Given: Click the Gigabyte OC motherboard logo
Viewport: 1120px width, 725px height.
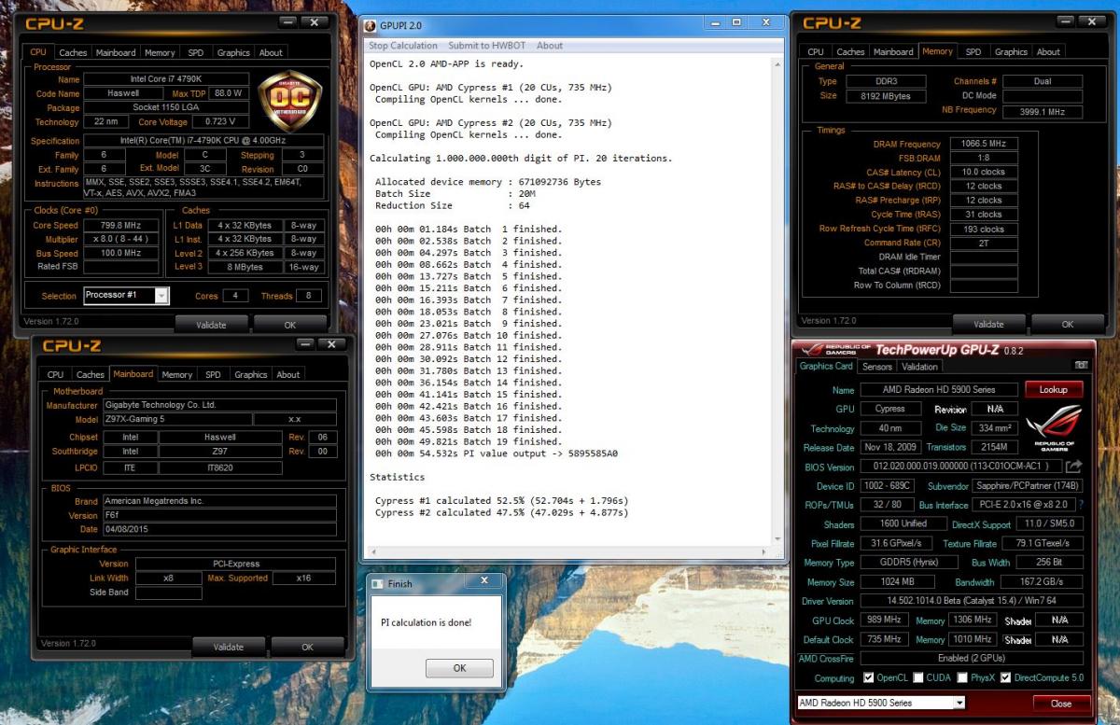Looking at the screenshot, I should [x=290, y=101].
